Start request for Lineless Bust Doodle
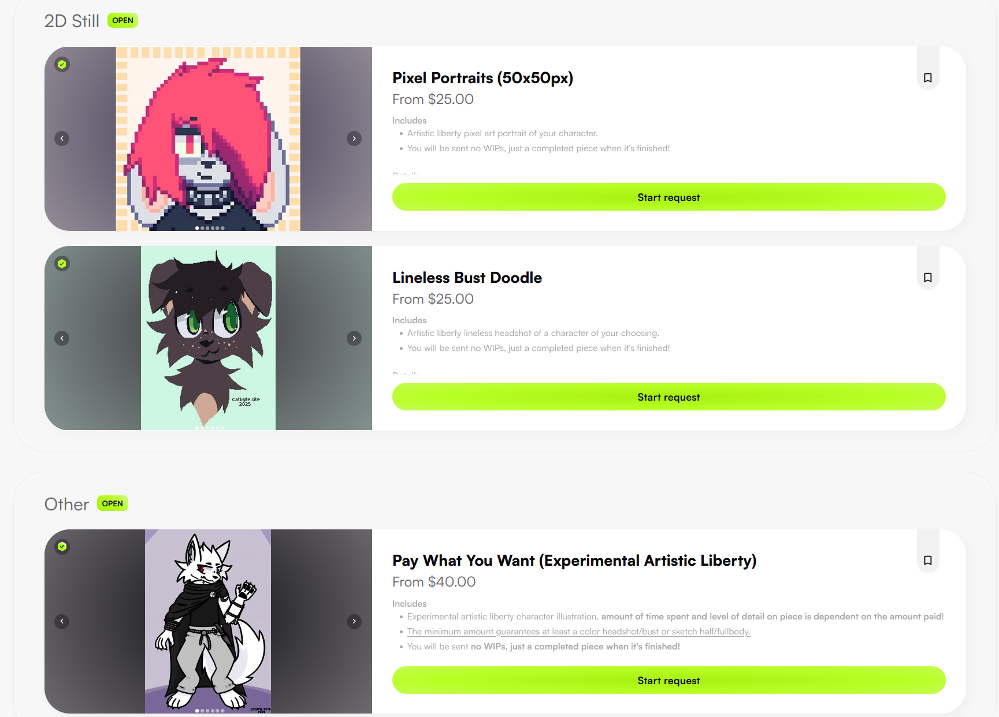 669,397
